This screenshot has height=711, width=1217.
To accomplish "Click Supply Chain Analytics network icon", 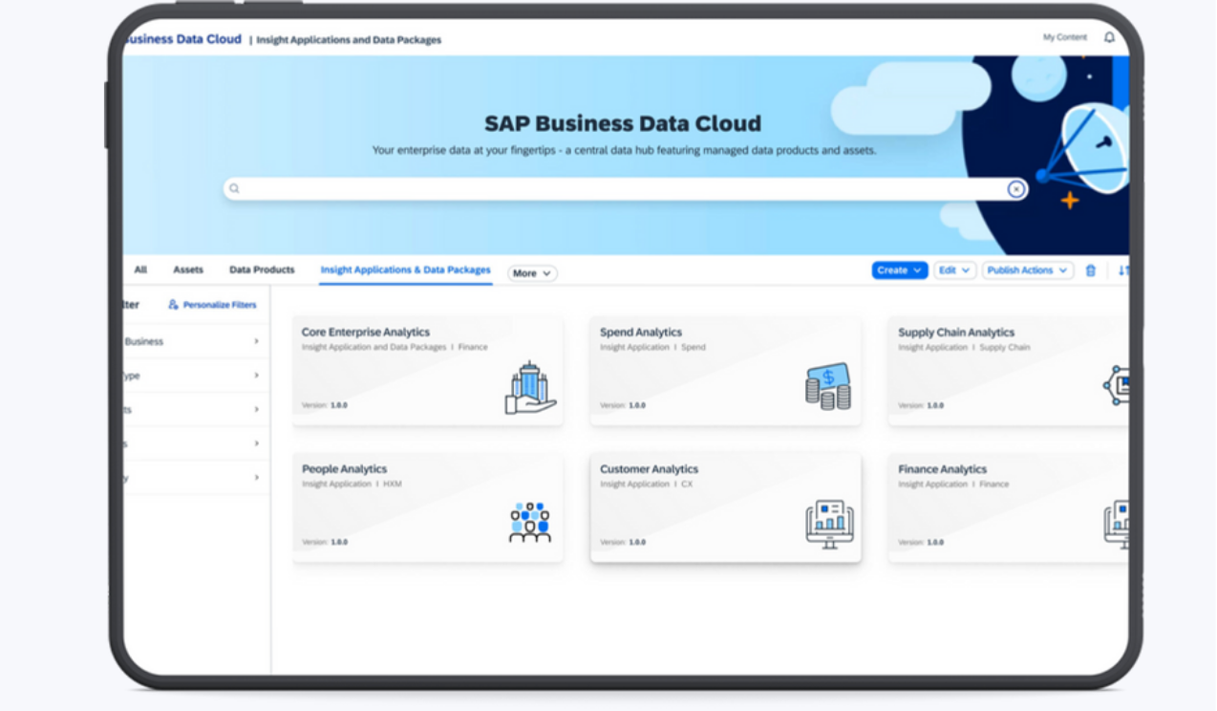I will 1117,385.
